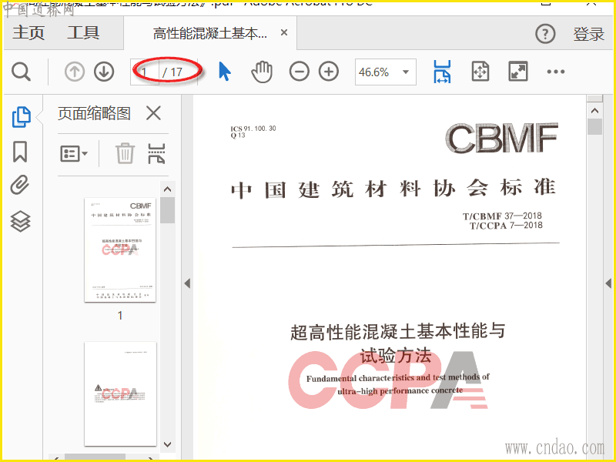Open thumbnail panel options dropdown
This screenshot has height=462, width=616.
pyautogui.click(x=73, y=153)
